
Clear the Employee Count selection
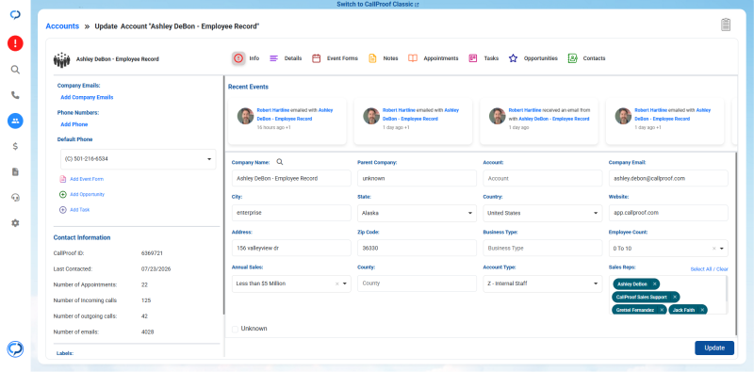[714, 249]
